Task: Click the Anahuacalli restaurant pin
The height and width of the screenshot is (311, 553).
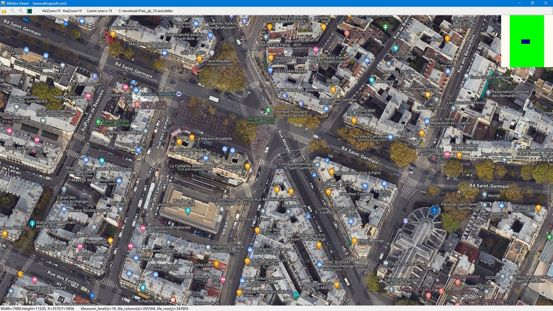Action: point(422,133)
